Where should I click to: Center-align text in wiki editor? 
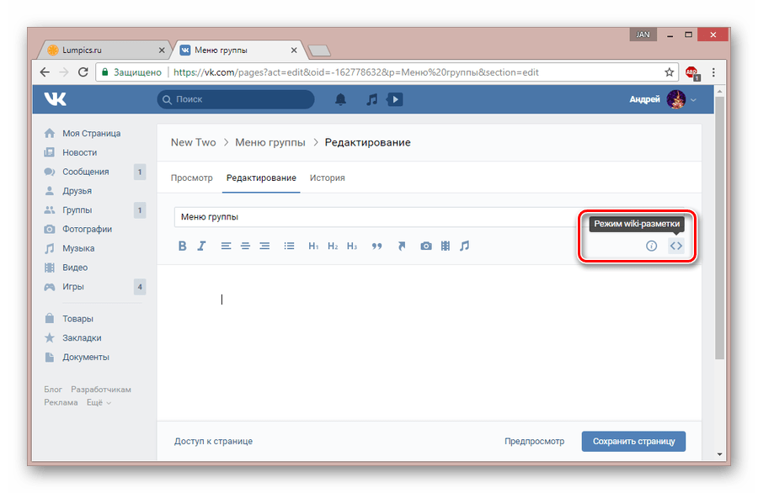[246, 246]
